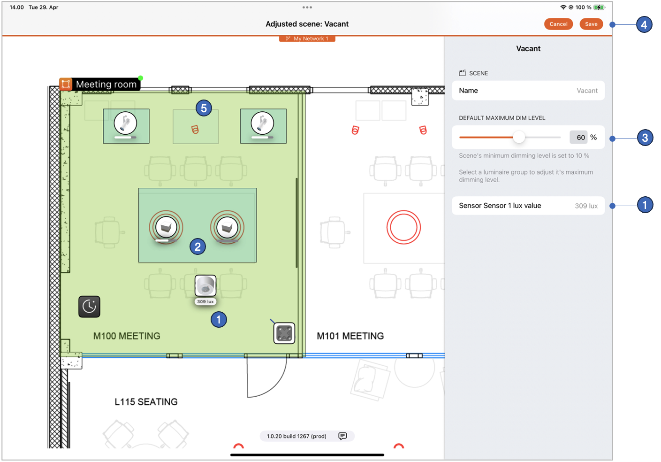Tap the scene Name field
Image resolution: width=661 pixels, height=462 pixels.
[x=528, y=91]
